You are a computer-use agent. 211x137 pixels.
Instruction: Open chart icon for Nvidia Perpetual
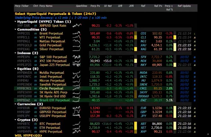coord(35,73)
